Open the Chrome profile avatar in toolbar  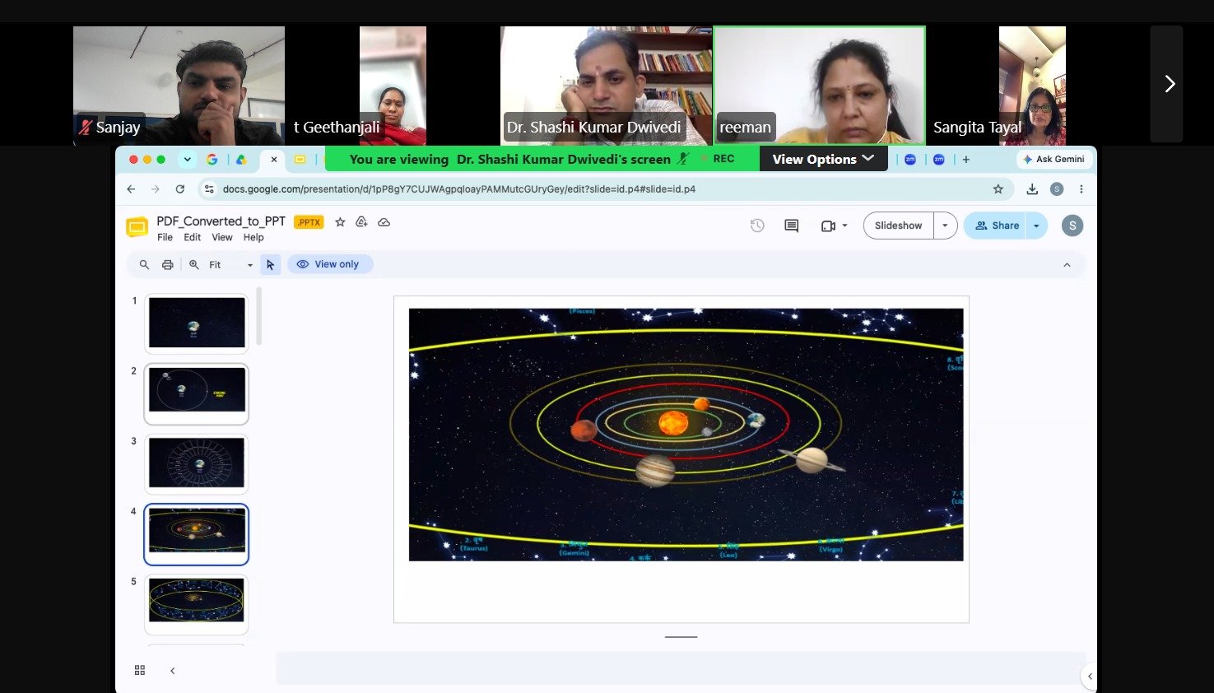click(x=1057, y=189)
